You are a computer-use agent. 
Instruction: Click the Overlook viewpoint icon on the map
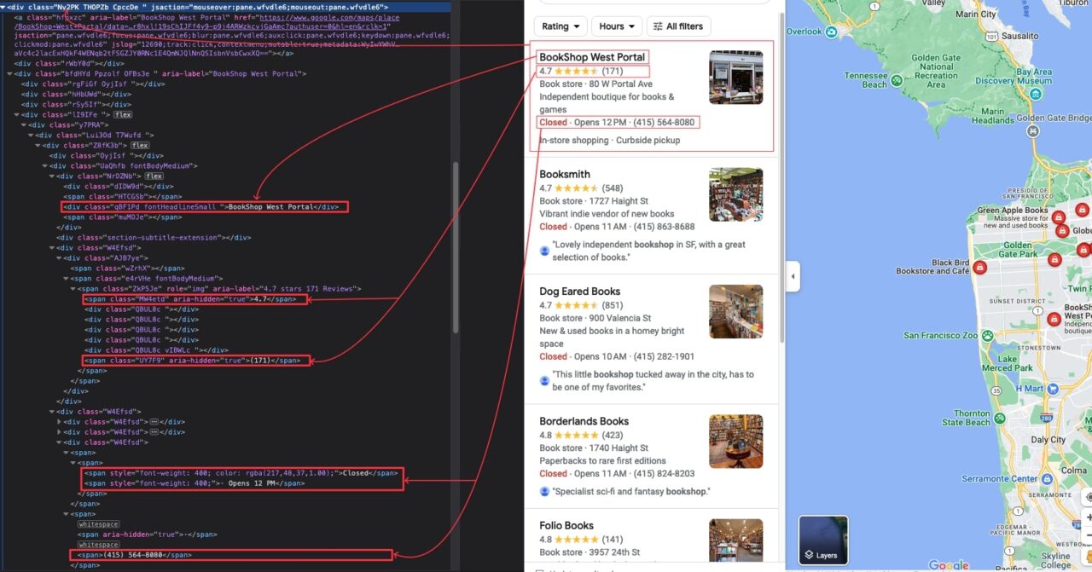point(831,32)
